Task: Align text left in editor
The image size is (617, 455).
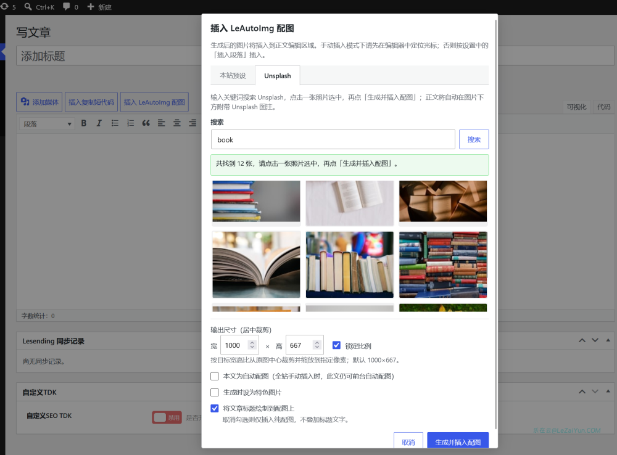Action: [x=161, y=123]
